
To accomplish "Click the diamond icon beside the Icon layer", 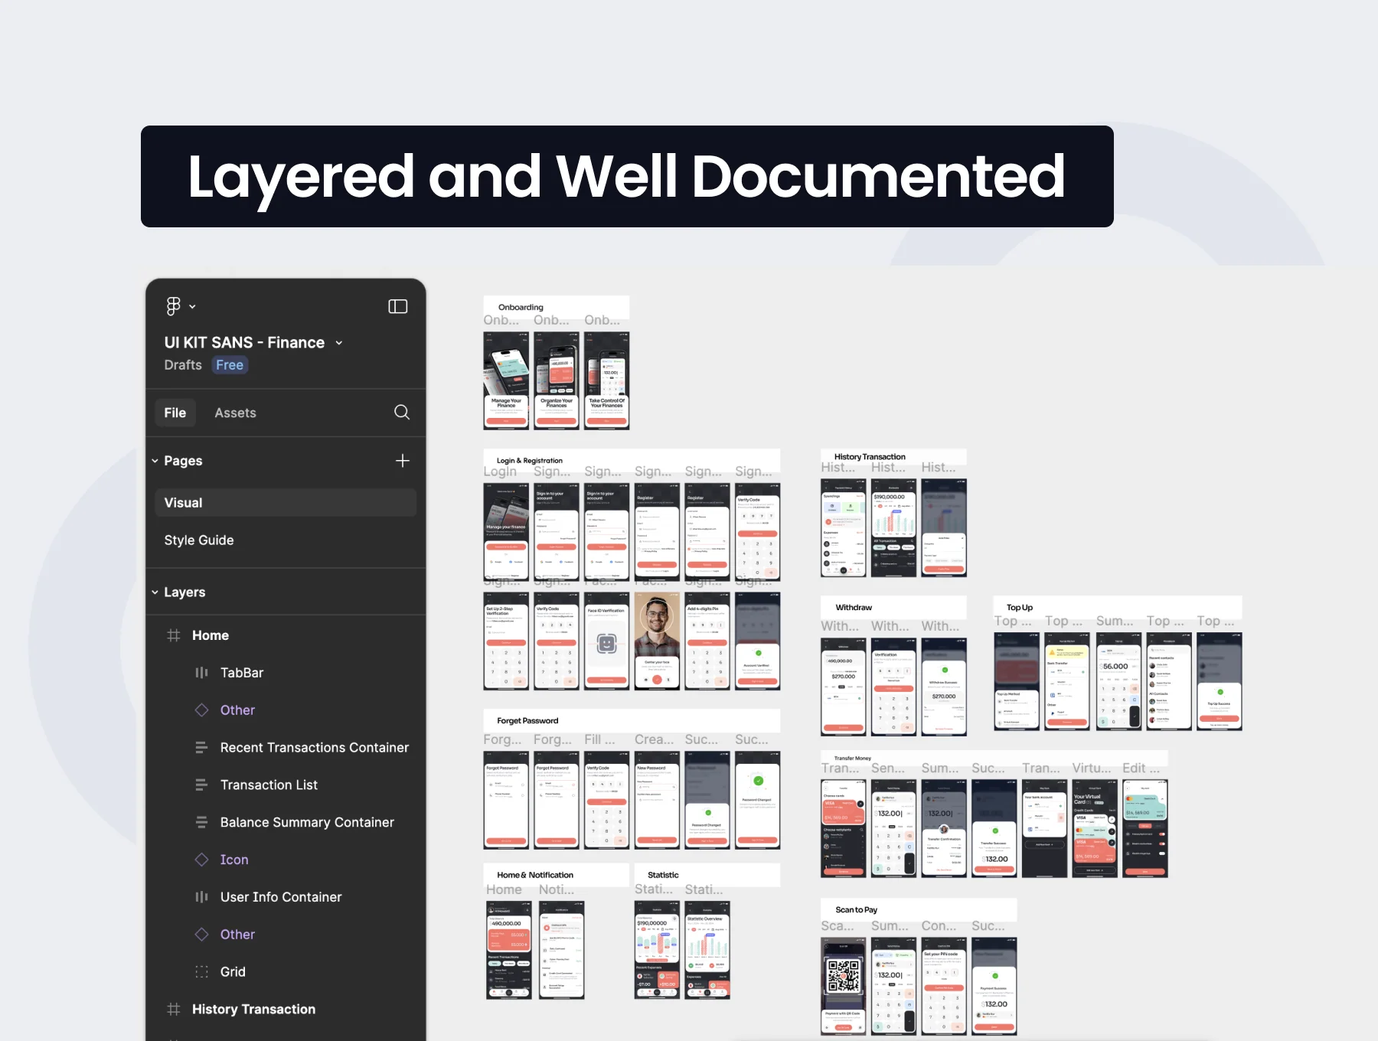I will (x=201, y=860).
